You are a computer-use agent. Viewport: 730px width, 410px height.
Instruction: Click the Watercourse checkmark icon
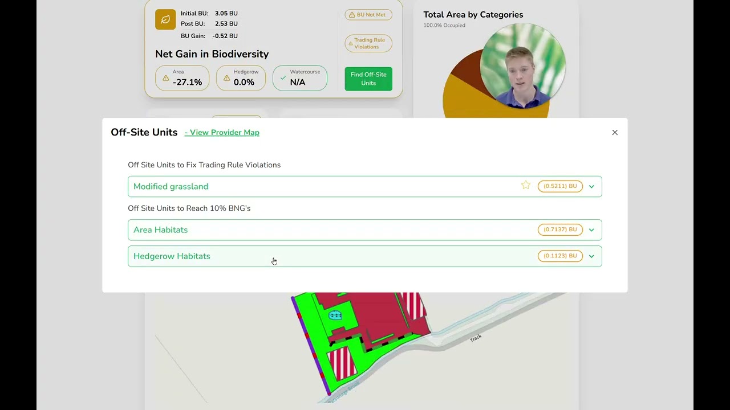(283, 78)
